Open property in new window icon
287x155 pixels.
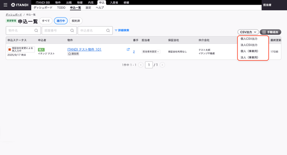click(128, 50)
